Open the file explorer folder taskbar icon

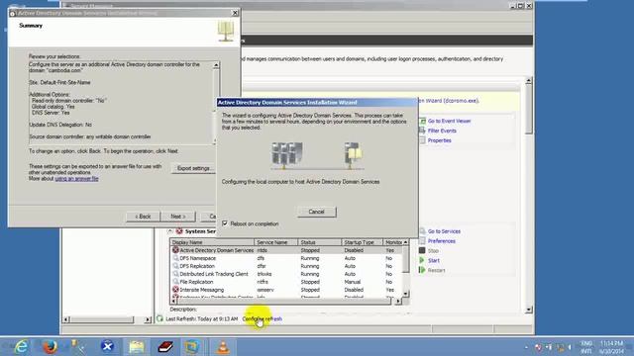(137, 347)
